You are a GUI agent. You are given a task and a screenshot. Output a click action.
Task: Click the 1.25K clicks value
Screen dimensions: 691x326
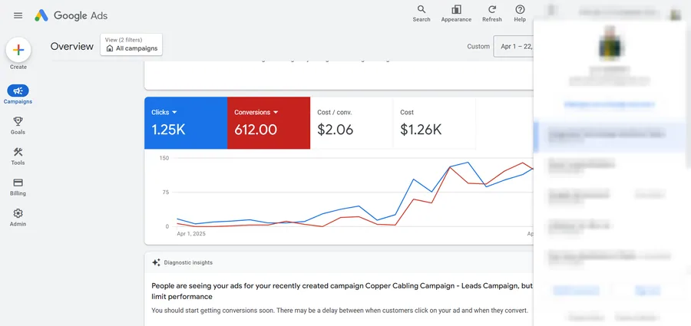(x=168, y=130)
